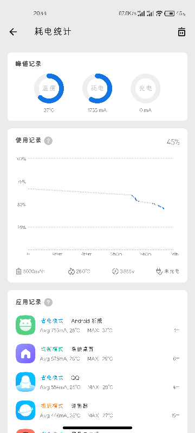Go back using the arrow icon
This screenshot has width=195, height=433.
click(x=13, y=32)
